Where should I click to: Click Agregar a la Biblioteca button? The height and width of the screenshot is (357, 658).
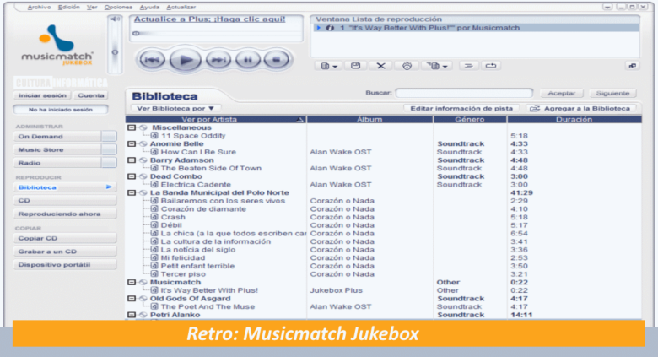pos(580,108)
